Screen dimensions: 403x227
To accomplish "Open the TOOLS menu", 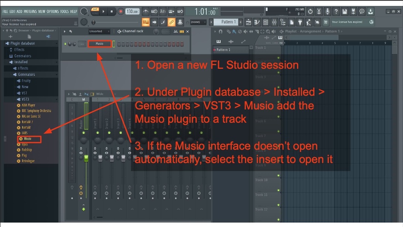I will click(64, 11).
